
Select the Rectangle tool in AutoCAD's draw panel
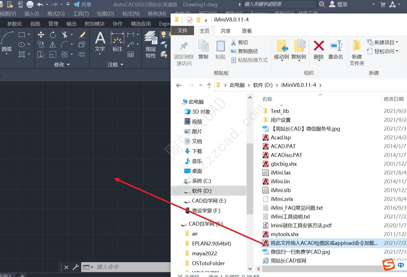coord(22,35)
